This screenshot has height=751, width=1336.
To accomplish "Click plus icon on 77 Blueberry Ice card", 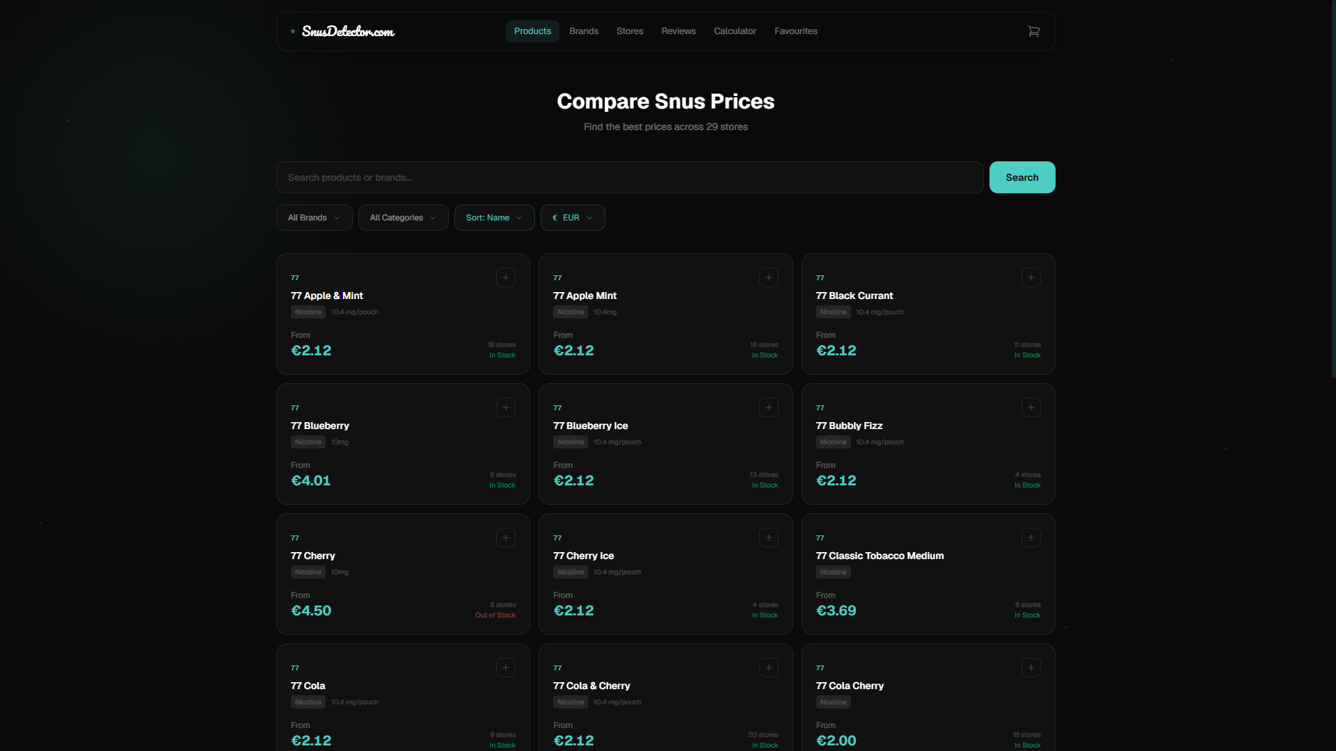I will coord(768,407).
